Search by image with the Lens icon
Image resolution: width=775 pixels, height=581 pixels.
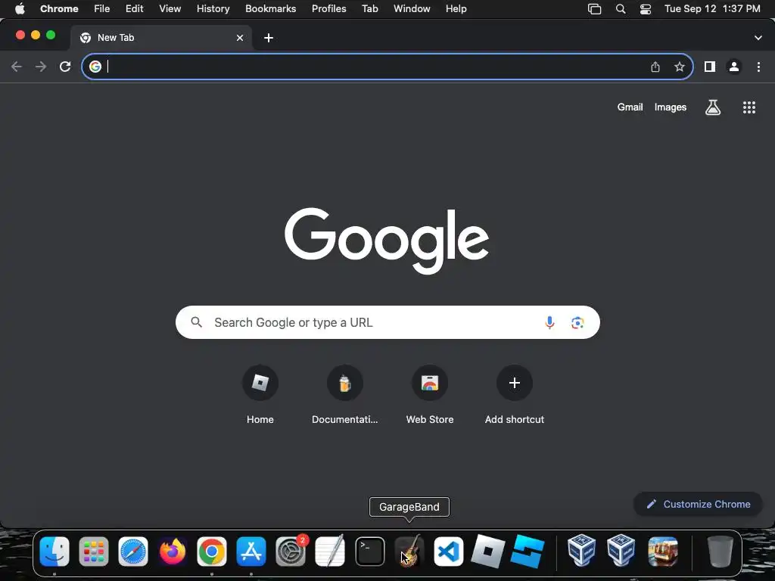click(x=577, y=322)
